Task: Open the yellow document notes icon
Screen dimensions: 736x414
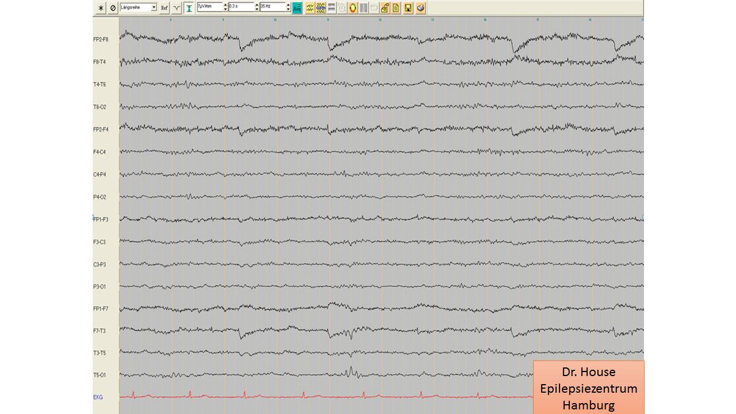Action: pyautogui.click(x=396, y=7)
